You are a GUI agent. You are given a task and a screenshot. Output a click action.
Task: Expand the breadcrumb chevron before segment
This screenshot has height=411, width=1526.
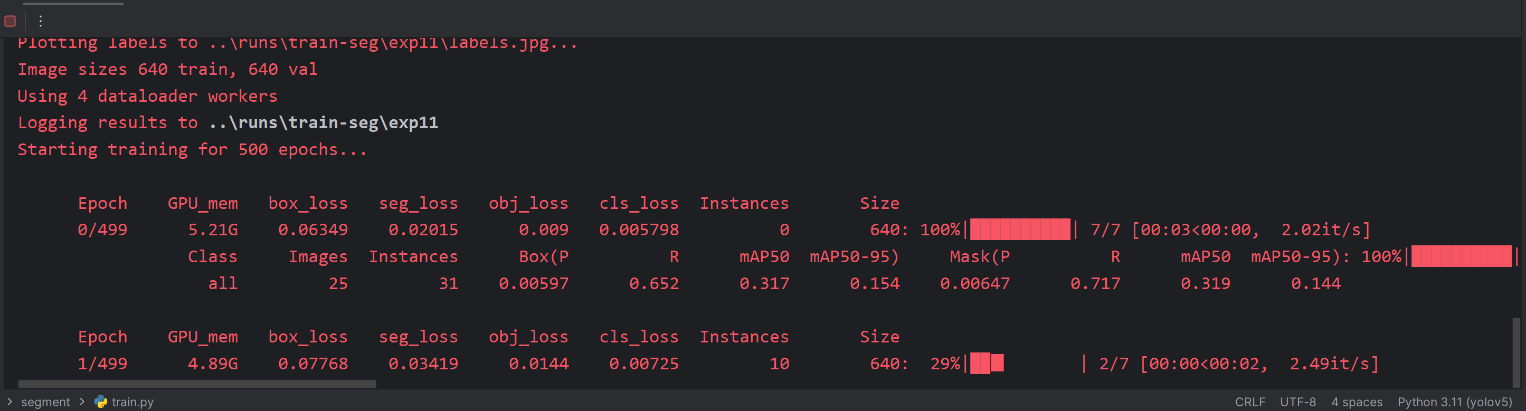point(10,402)
